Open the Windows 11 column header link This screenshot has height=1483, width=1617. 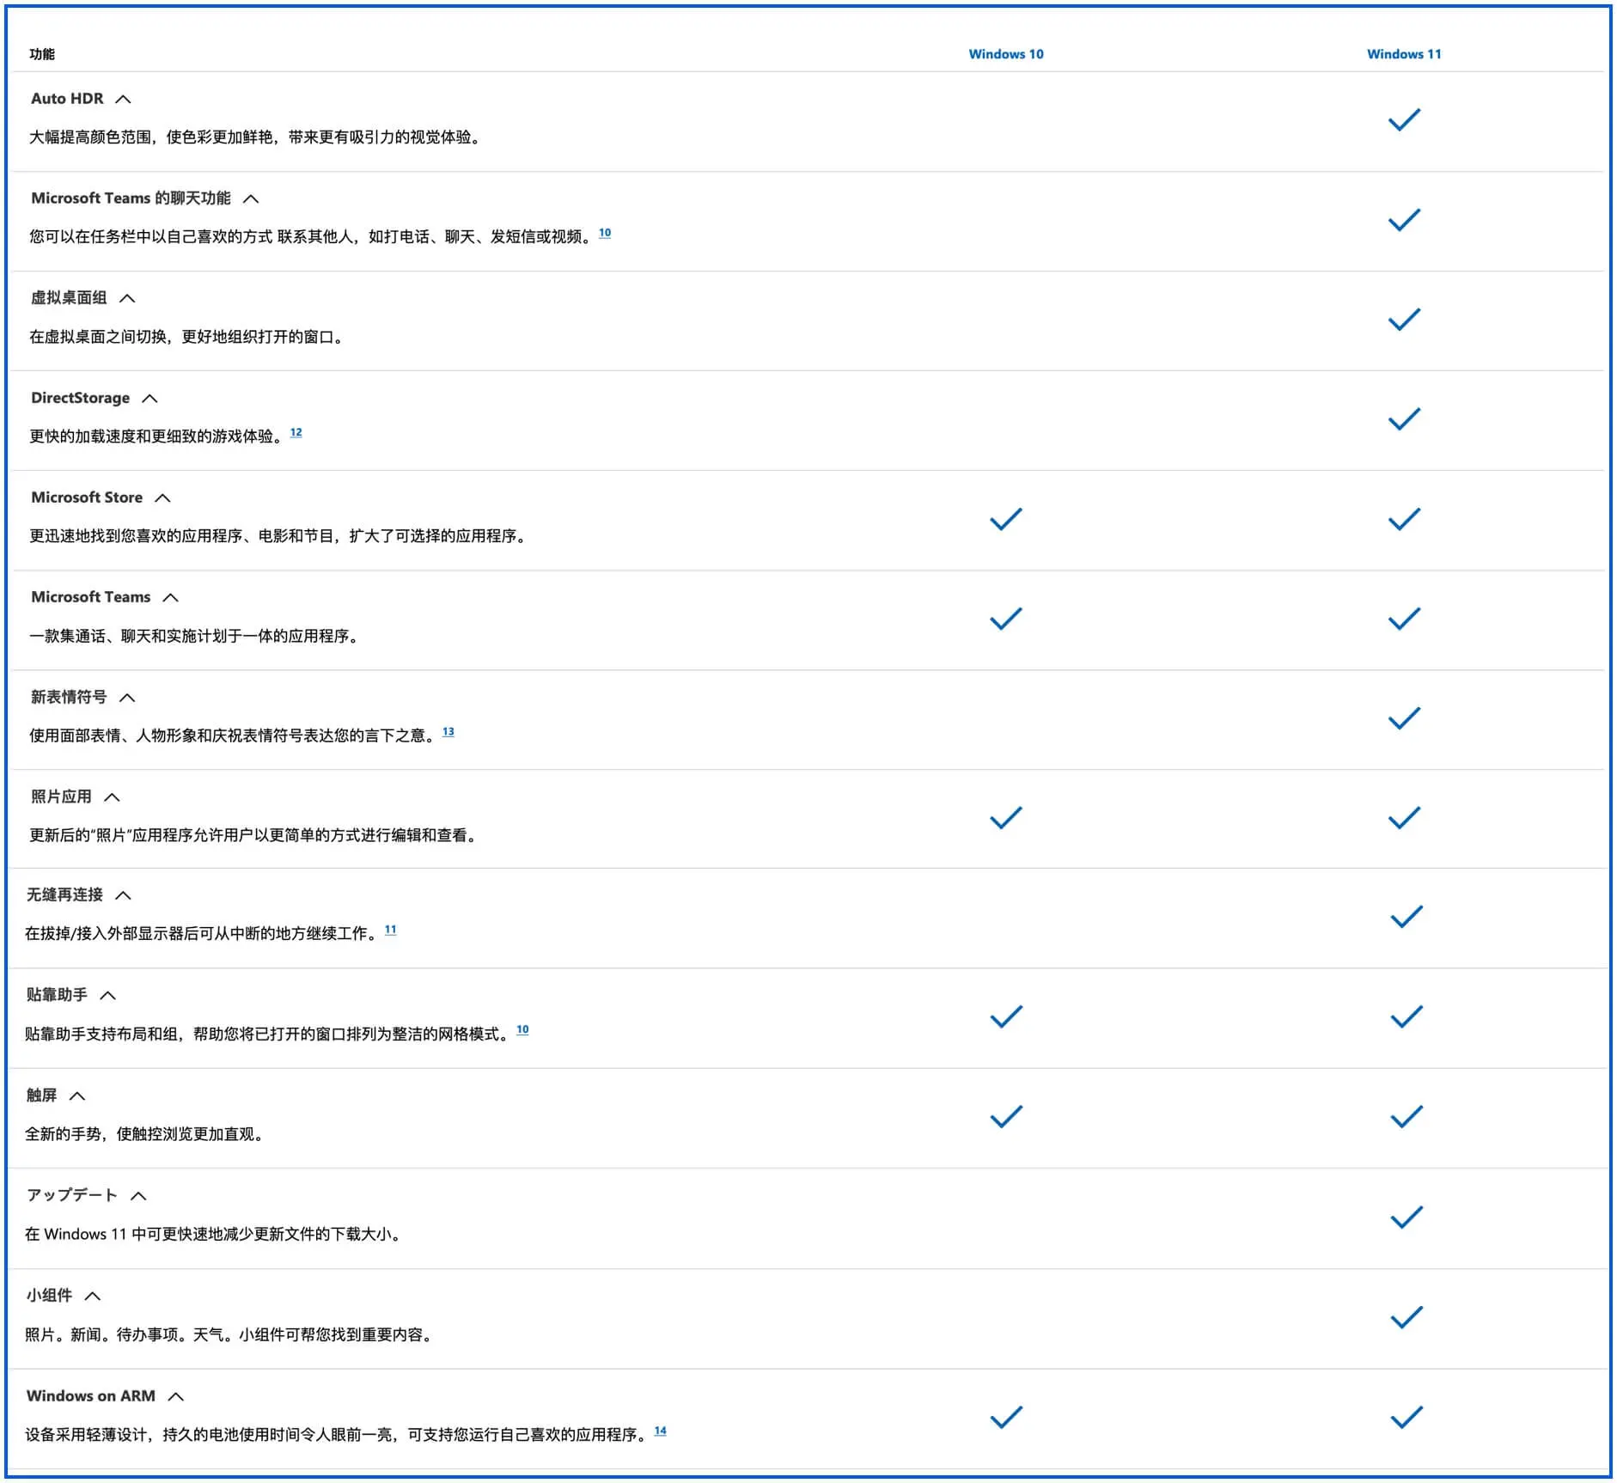tap(1404, 54)
